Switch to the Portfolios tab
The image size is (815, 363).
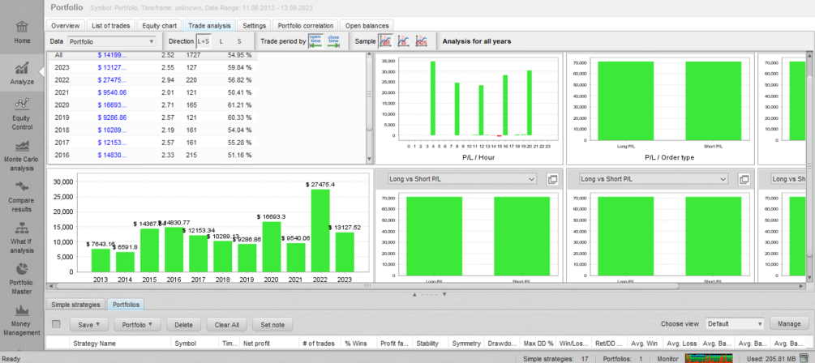click(127, 305)
